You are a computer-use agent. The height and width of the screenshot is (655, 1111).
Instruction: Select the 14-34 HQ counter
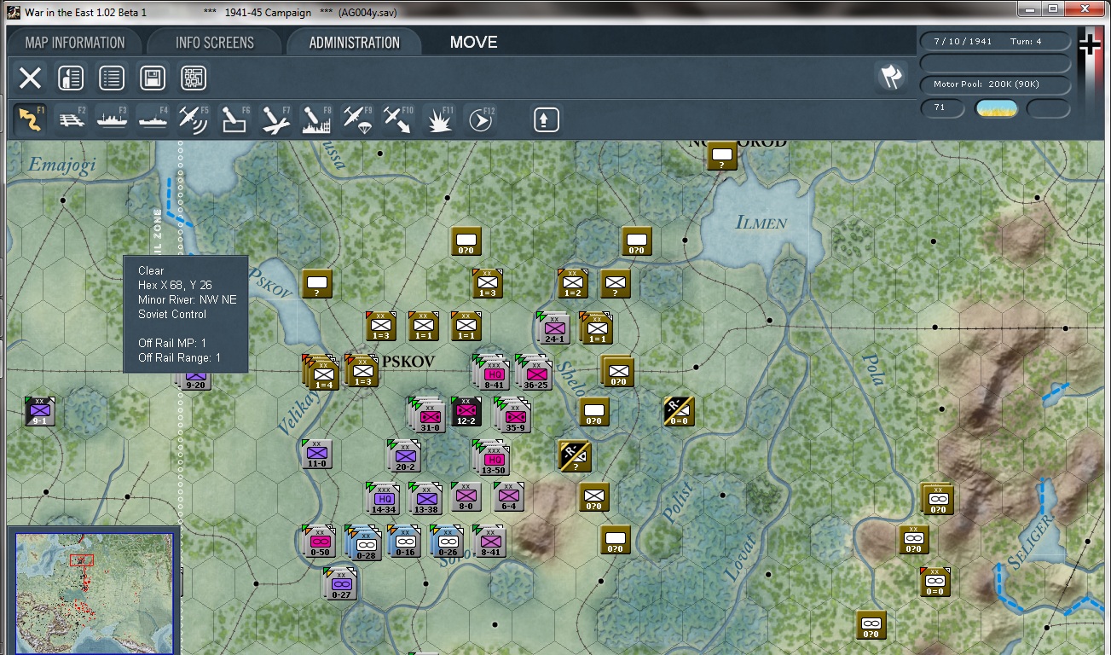pyautogui.click(x=383, y=498)
